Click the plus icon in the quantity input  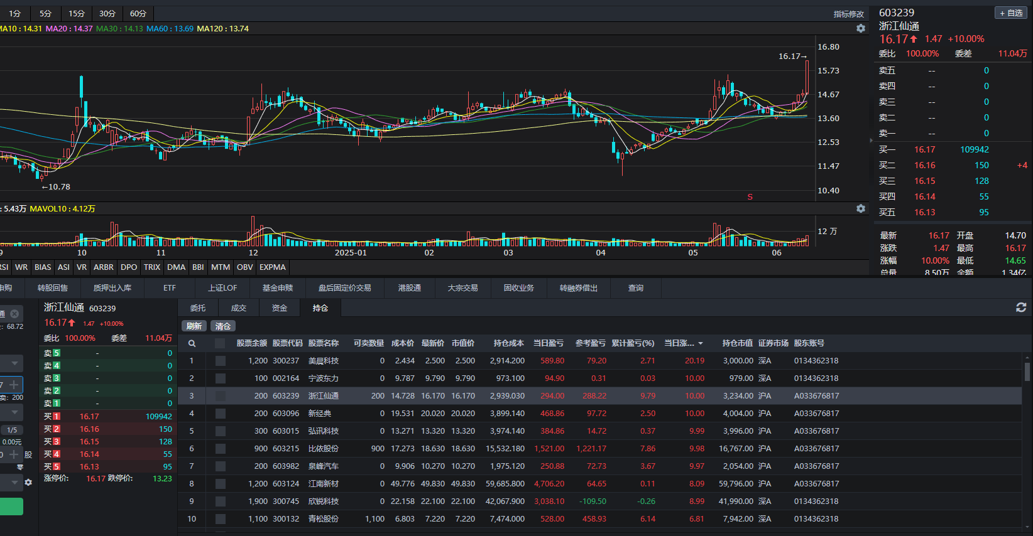(14, 454)
